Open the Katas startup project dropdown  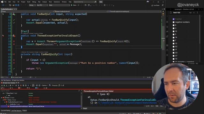point(59,5)
